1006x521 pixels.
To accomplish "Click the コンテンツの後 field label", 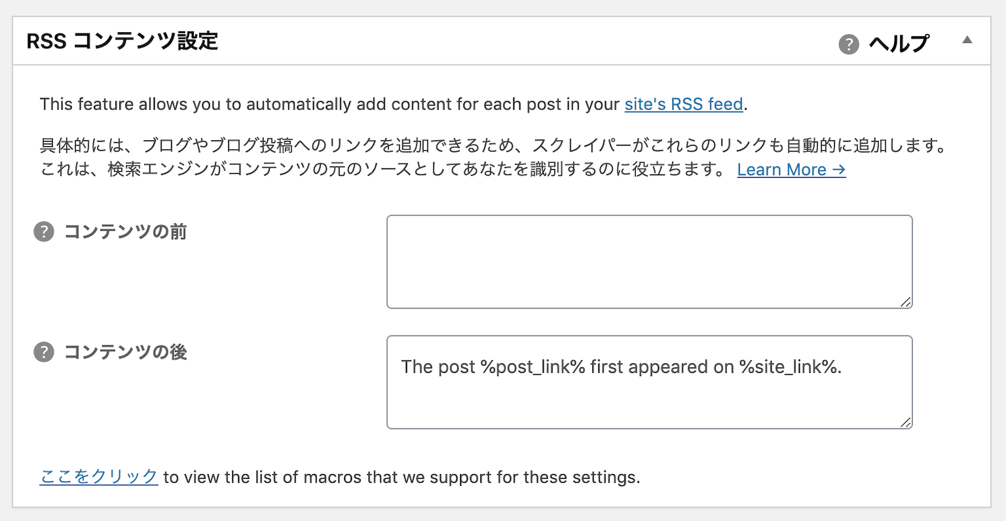I will click(x=125, y=352).
